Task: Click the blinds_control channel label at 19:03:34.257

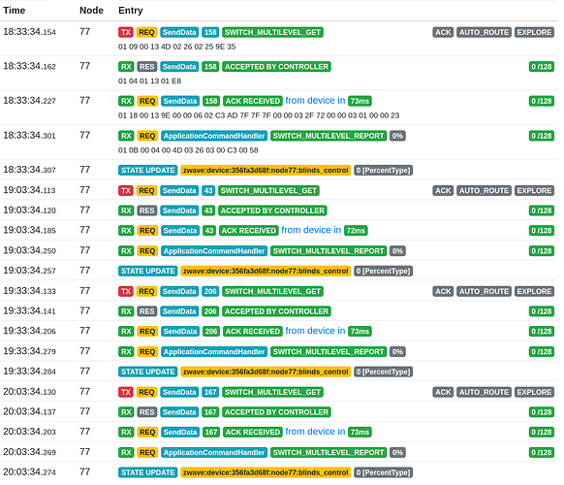Action: (266, 272)
